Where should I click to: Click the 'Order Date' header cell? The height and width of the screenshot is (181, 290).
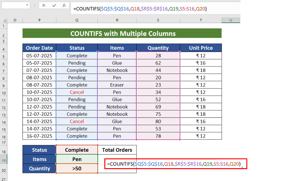[39, 48]
